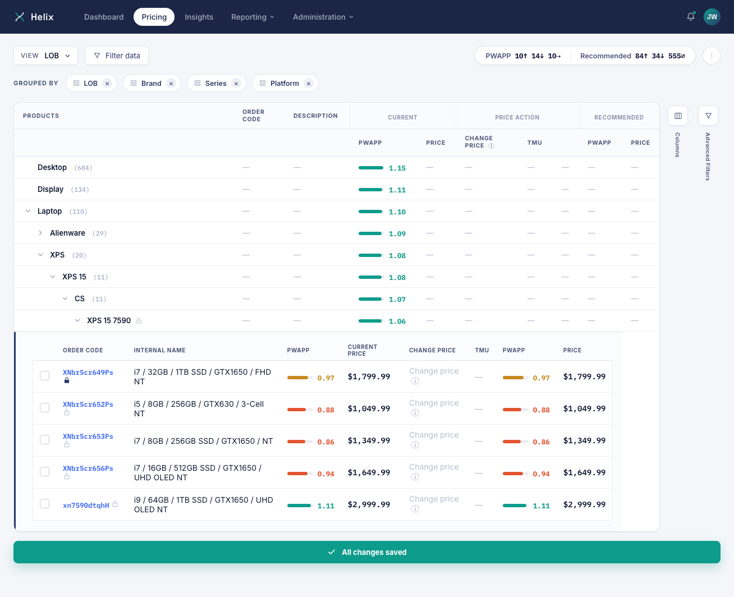
Task: Click the $1,649.99 current price cell
Action: click(369, 472)
